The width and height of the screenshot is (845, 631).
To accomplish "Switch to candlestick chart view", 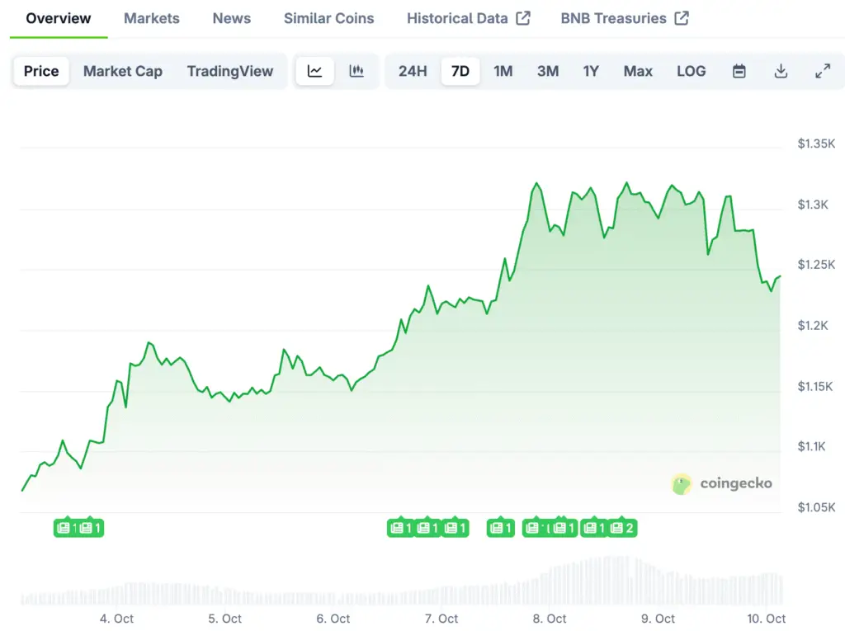I will click(x=356, y=71).
